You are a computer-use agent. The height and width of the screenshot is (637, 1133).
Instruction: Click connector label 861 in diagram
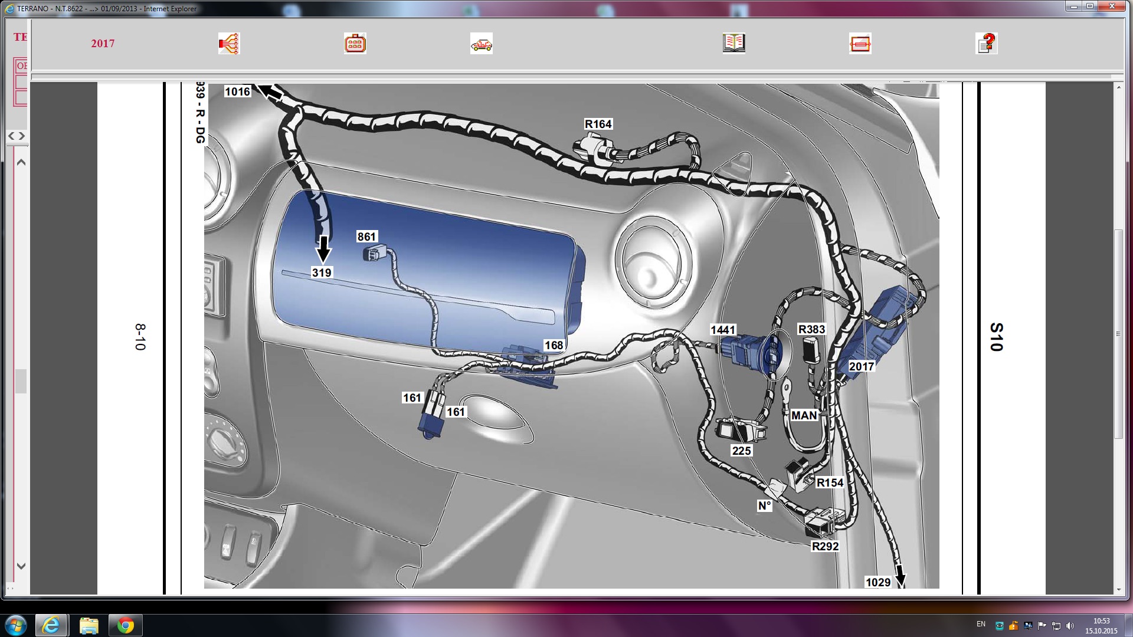click(366, 237)
